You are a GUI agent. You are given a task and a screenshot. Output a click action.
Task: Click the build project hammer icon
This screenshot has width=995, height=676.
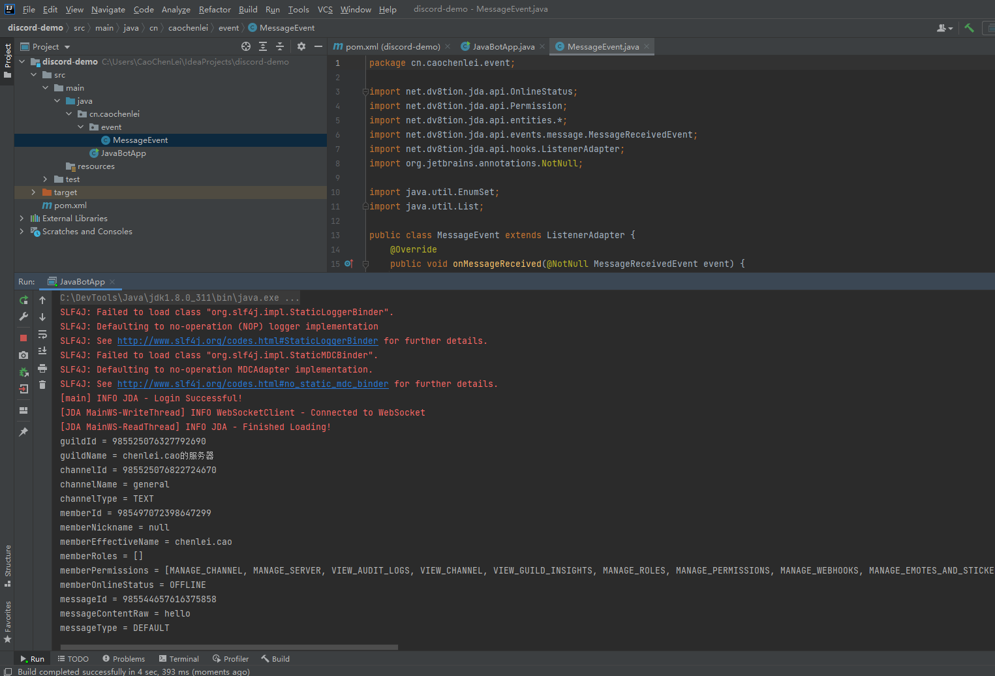(969, 28)
